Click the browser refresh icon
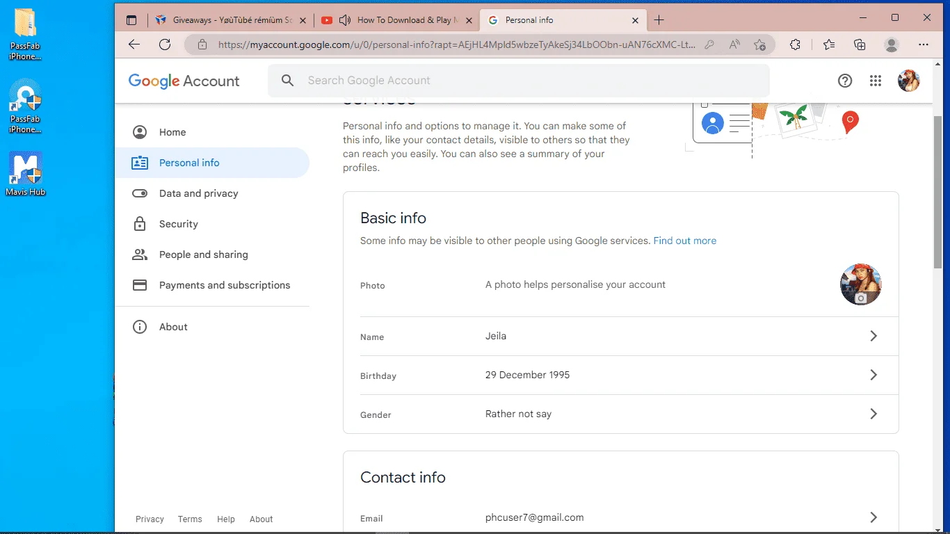The height and width of the screenshot is (534, 950). [165, 44]
